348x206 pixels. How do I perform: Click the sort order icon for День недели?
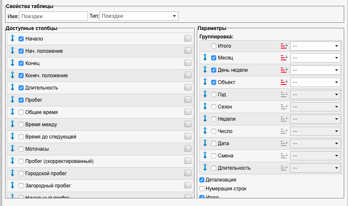point(283,70)
